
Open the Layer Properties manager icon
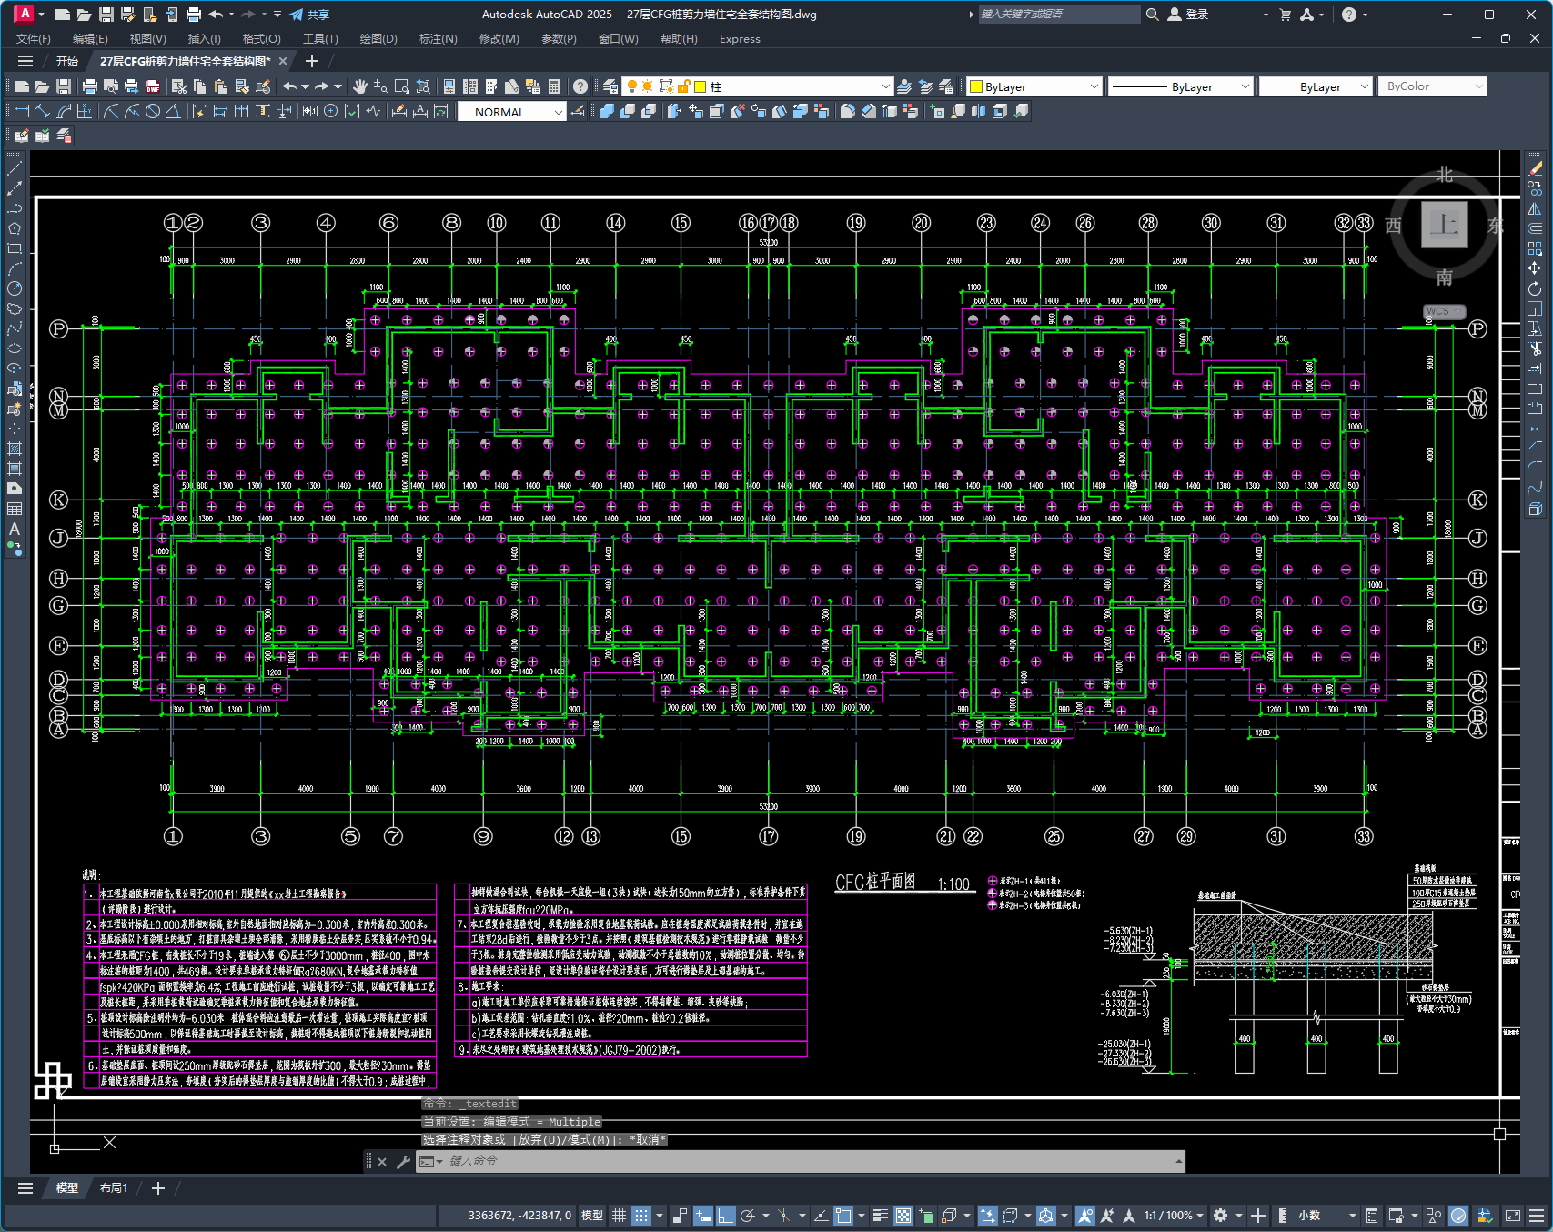(x=610, y=86)
